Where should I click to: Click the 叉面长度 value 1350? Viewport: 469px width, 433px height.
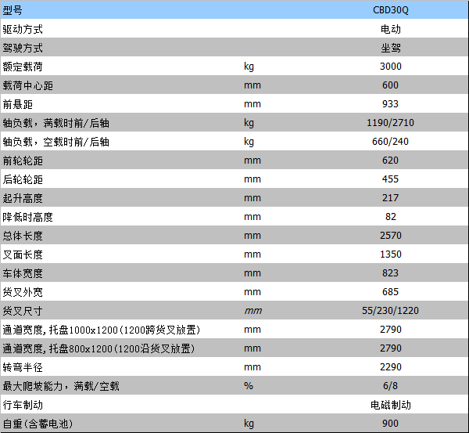[x=390, y=254]
